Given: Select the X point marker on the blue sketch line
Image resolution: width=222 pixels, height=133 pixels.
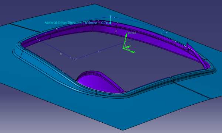Looking at the screenshot, I should (61, 54).
